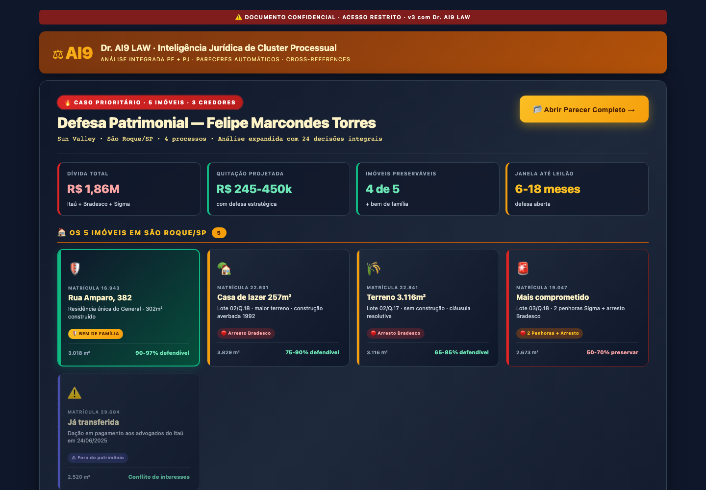
Task: Click the shield icon on Rua Amparo card
Action: pyautogui.click(x=75, y=269)
